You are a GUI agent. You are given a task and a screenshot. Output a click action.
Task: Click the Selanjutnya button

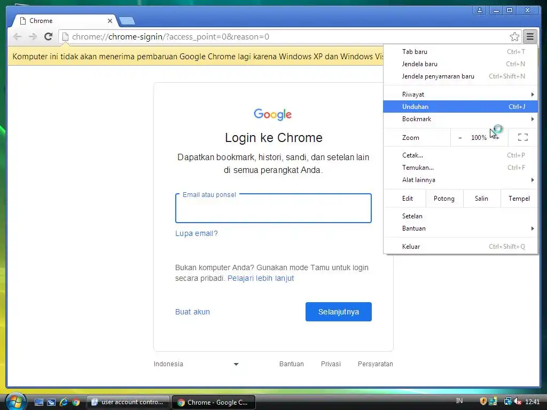[x=338, y=312]
